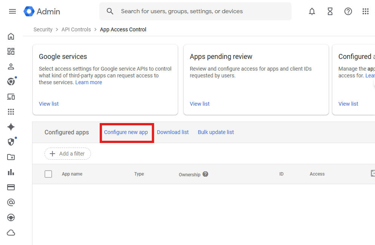Open notifications bell icon
375x245 pixels.
pos(312,11)
